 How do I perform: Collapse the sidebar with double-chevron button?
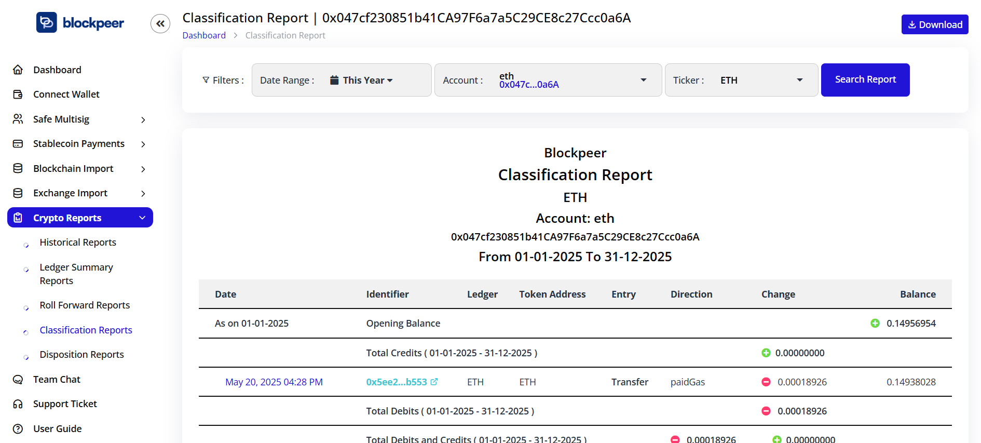click(x=160, y=23)
